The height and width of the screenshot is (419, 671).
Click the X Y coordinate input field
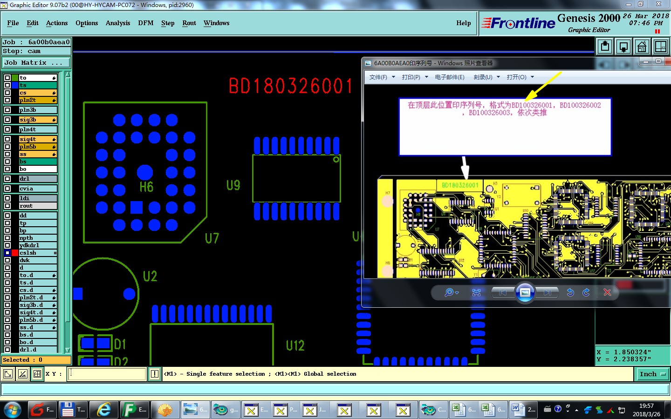pyautogui.click(x=107, y=374)
